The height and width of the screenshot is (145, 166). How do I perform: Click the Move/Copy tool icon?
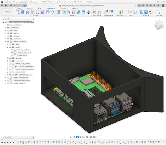88,12
